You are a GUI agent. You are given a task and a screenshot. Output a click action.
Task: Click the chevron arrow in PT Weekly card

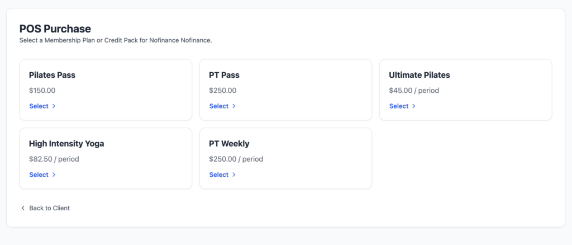233,175
